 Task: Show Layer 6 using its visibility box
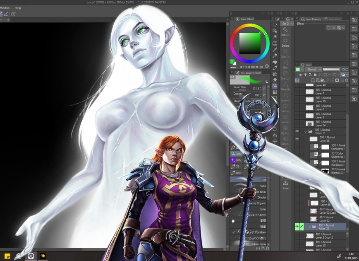pyautogui.click(x=297, y=107)
